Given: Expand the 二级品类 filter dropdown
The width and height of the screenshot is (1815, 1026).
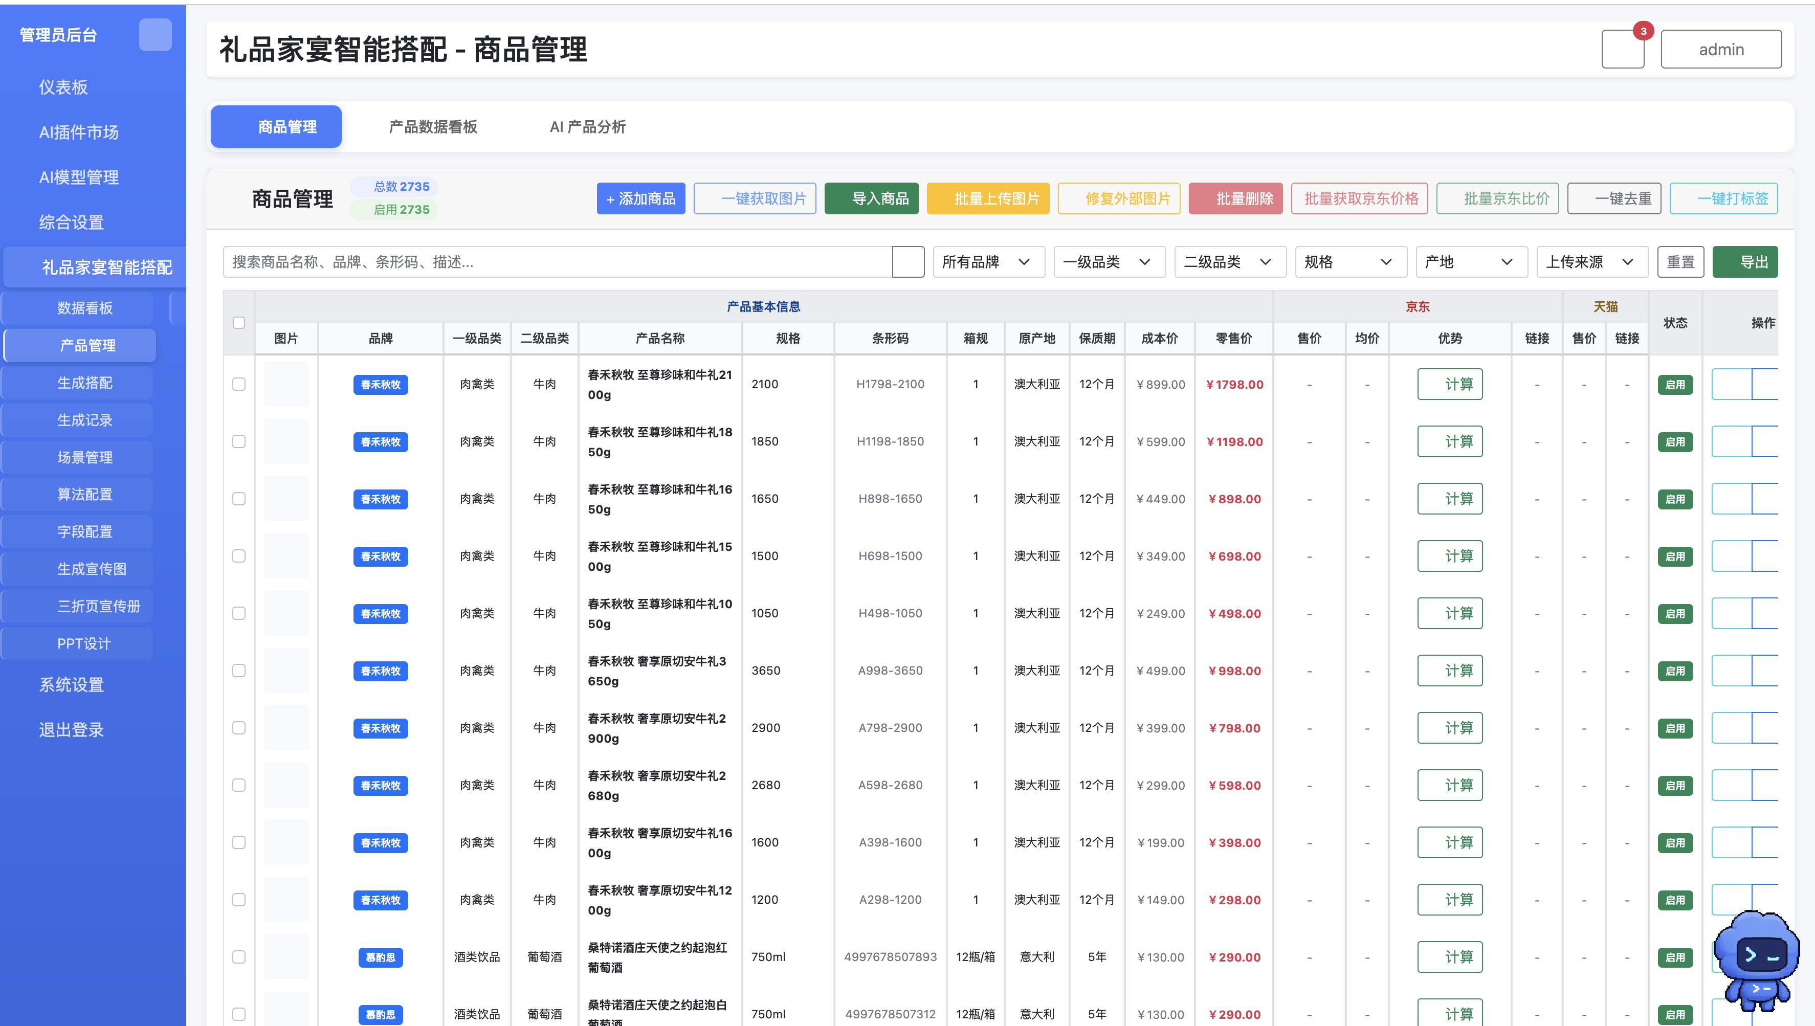Looking at the screenshot, I should tap(1230, 261).
